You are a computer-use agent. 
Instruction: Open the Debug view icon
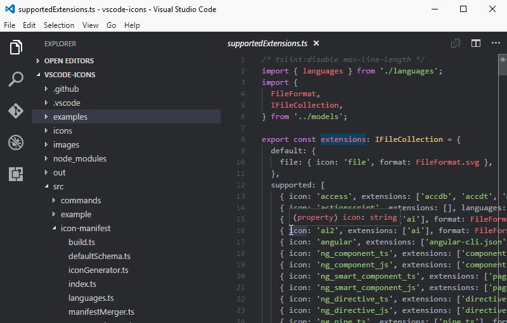pos(15,142)
